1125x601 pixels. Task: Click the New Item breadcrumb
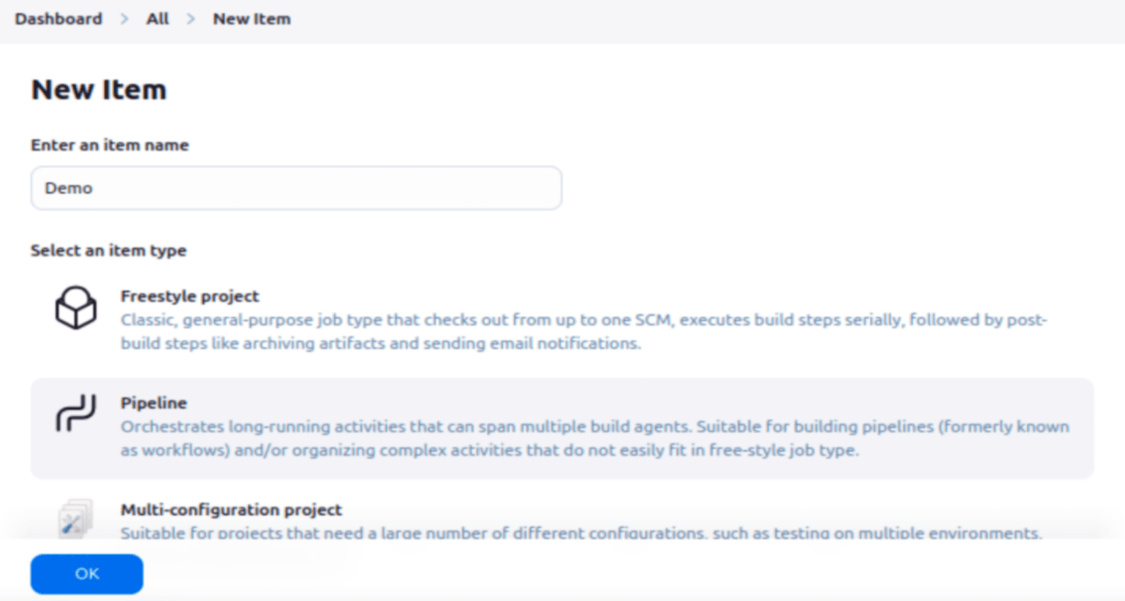(x=251, y=19)
